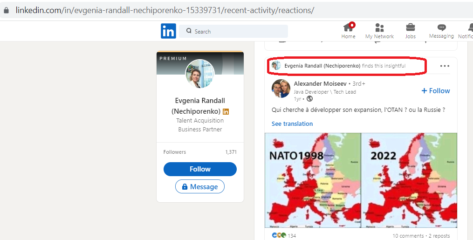Click the gold LinkedIn premium badge icon

pyautogui.click(x=226, y=111)
